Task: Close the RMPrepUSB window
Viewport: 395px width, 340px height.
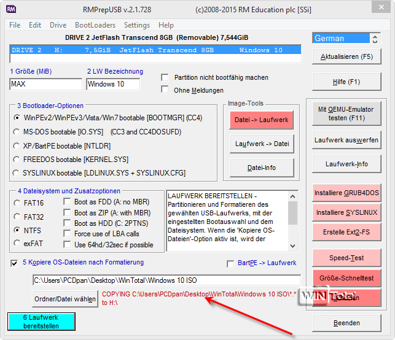Action: [381, 7]
